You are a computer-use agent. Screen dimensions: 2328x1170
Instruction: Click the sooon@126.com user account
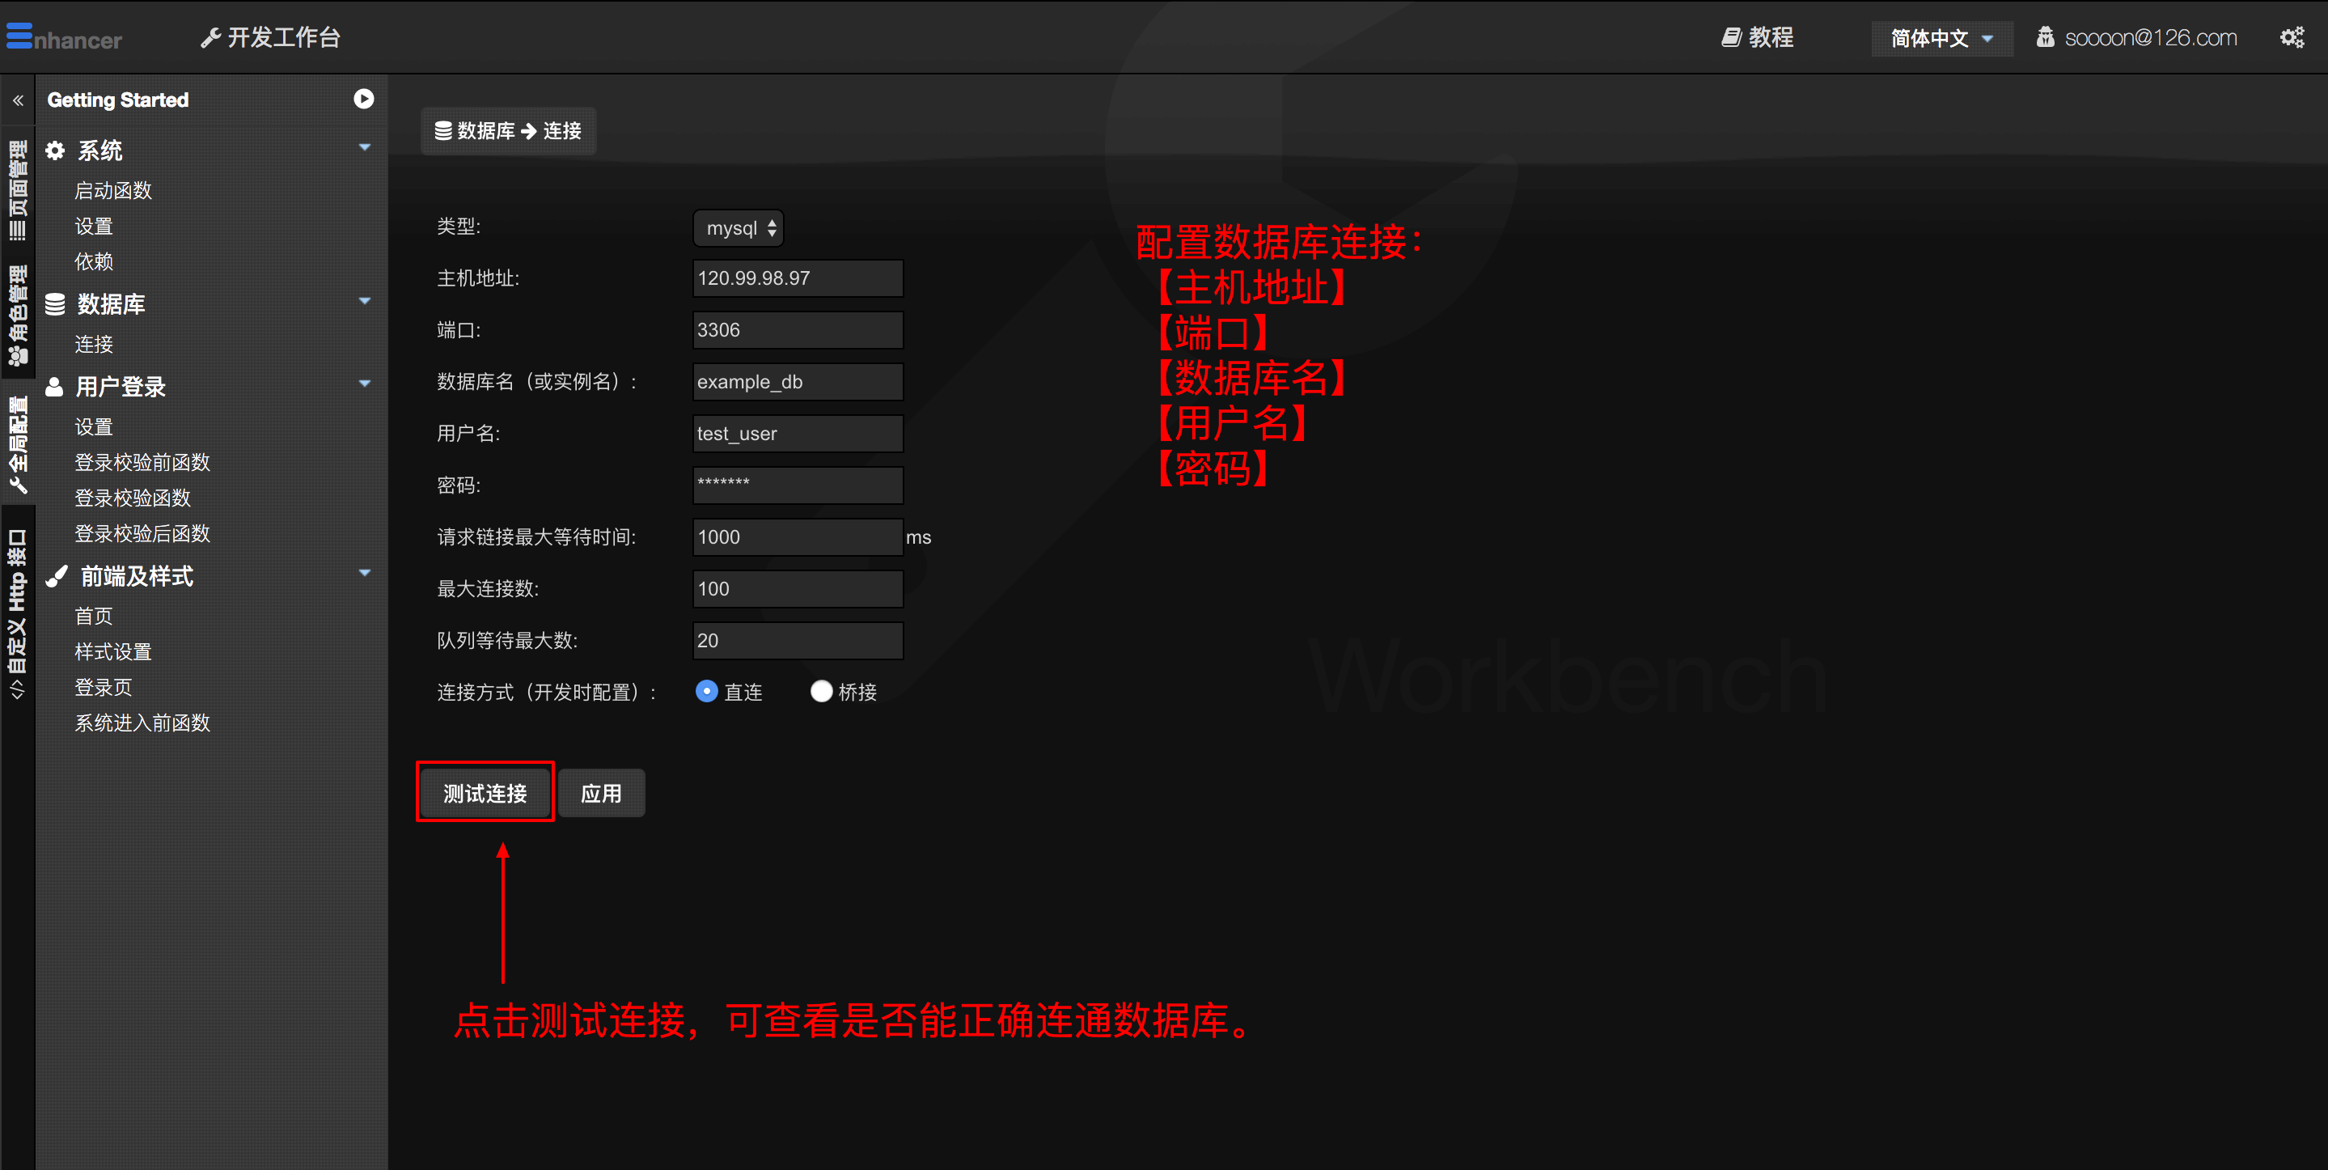(2136, 37)
